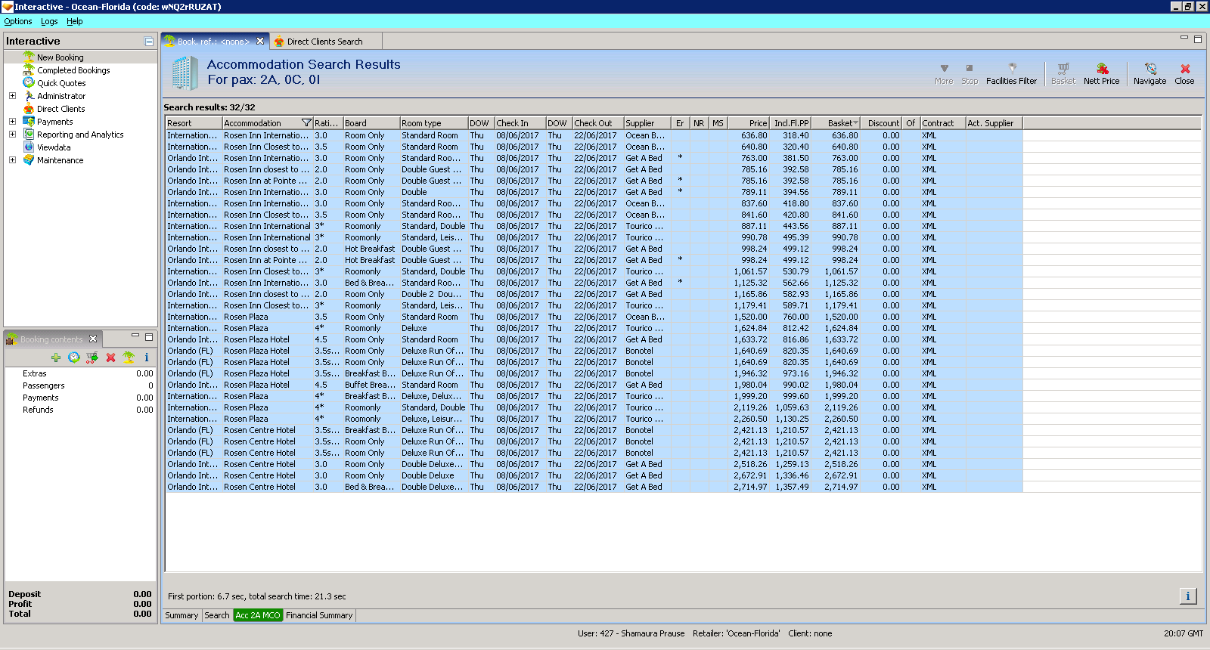
Task: Click the Passengers row in Booking contents
Action: [x=81, y=385]
